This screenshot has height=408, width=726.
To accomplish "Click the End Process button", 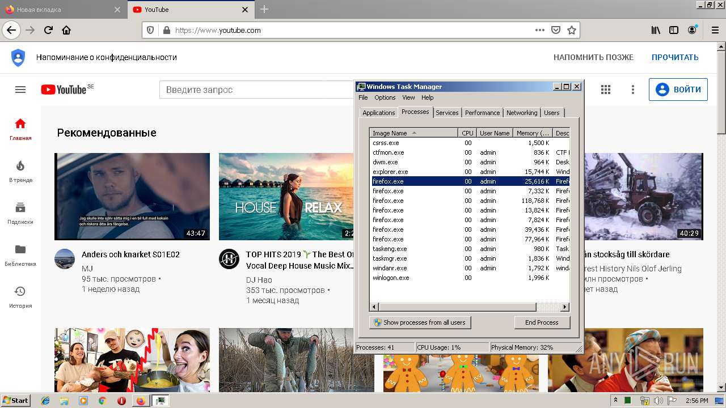I will [x=542, y=322].
